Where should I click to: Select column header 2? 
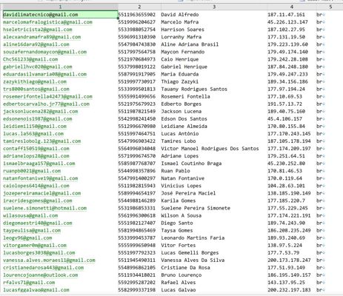[139, 7]
